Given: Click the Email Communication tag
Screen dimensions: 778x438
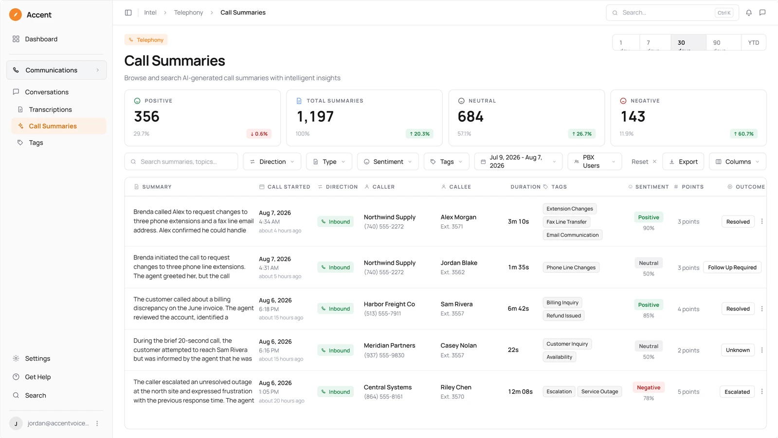Looking at the screenshot, I should pos(573,235).
